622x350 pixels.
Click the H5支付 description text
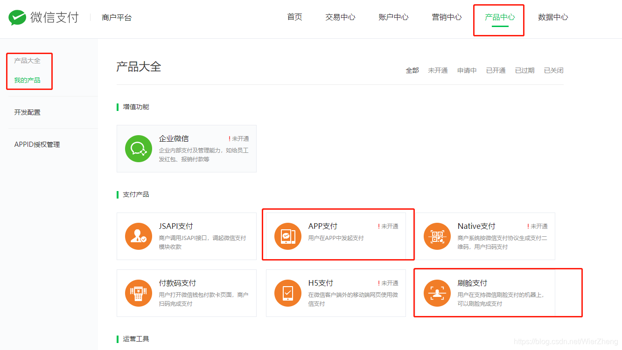click(353, 299)
